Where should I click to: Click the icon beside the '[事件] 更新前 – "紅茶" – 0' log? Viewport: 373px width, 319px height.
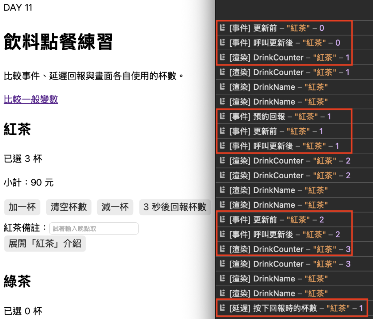(x=223, y=28)
